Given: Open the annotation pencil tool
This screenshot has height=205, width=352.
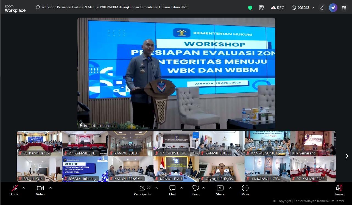Looking at the screenshot, I should 322,8.
